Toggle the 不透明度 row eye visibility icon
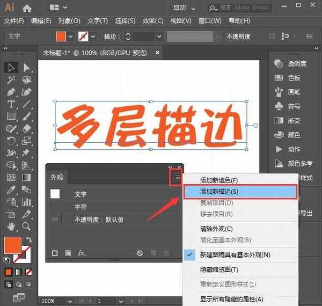The width and height of the screenshot is (322, 306). point(55,220)
